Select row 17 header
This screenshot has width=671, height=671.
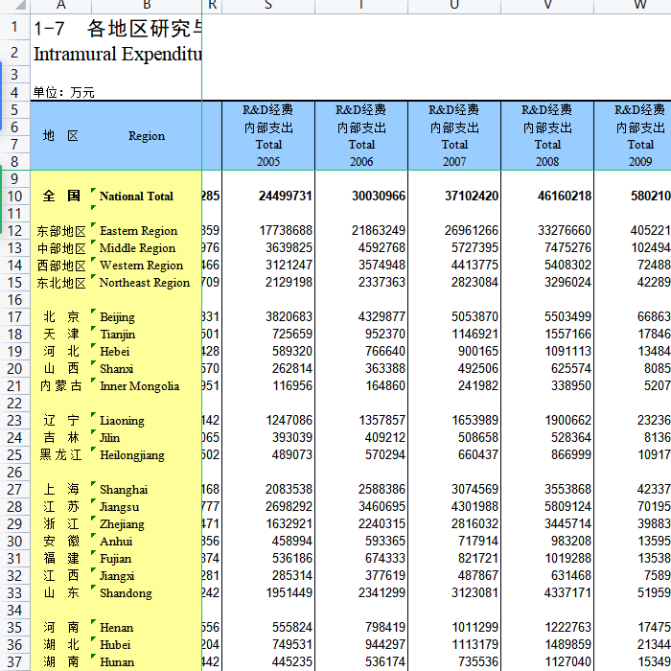(14, 317)
